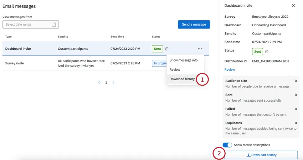Select the Dashboard invite row
The height and width of the screenshot is (160, 303).
tap(106, 49)
